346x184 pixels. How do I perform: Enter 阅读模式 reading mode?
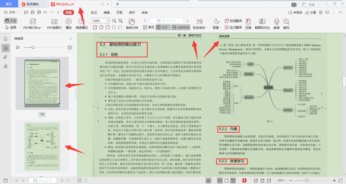(x=82, y=24)
